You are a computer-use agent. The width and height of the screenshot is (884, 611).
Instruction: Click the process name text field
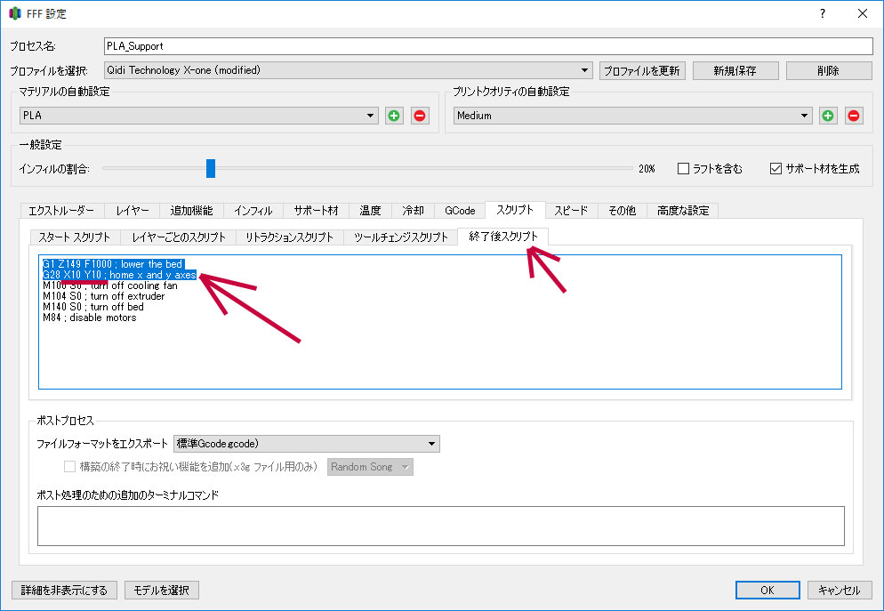coord(488,45)
